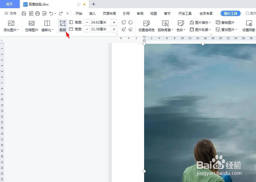Click the Print icon
This screenshot has width=256, height=182.
point(38,13)
